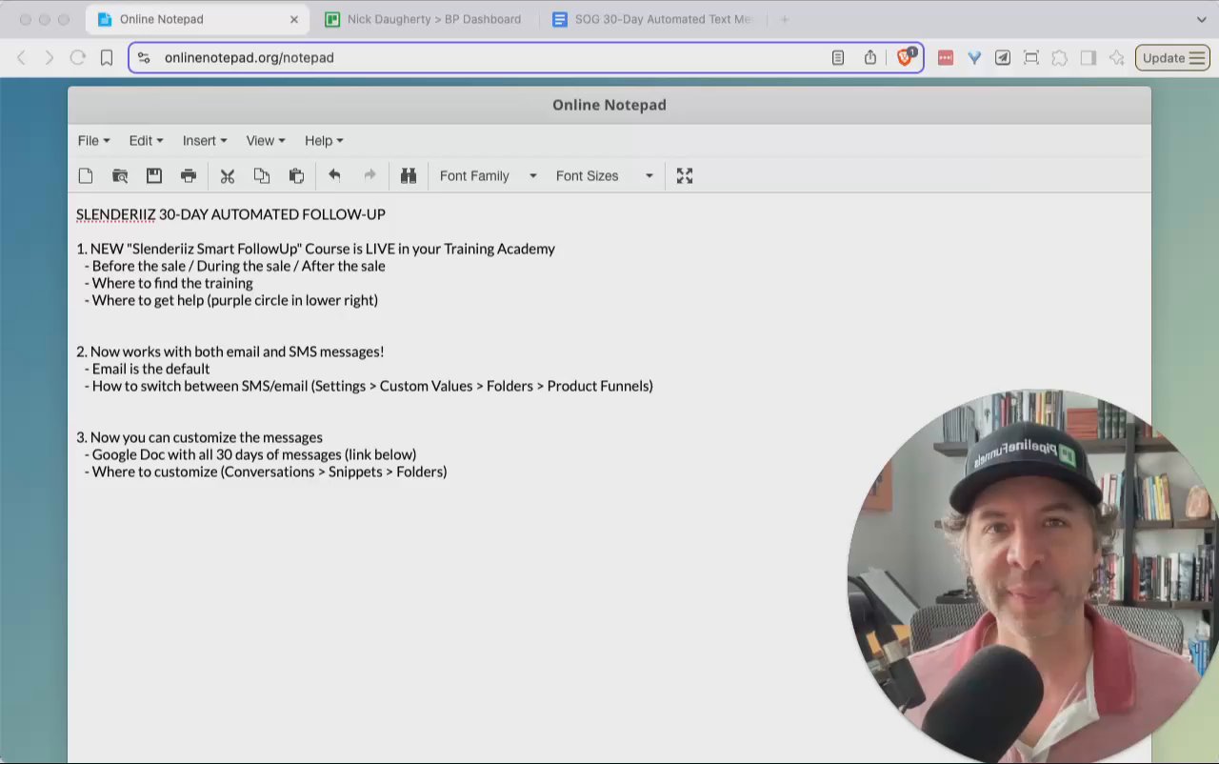Show the tab list chevron
The width and height of the screenshot is (1219, 764).
[x=1201, y=19]
